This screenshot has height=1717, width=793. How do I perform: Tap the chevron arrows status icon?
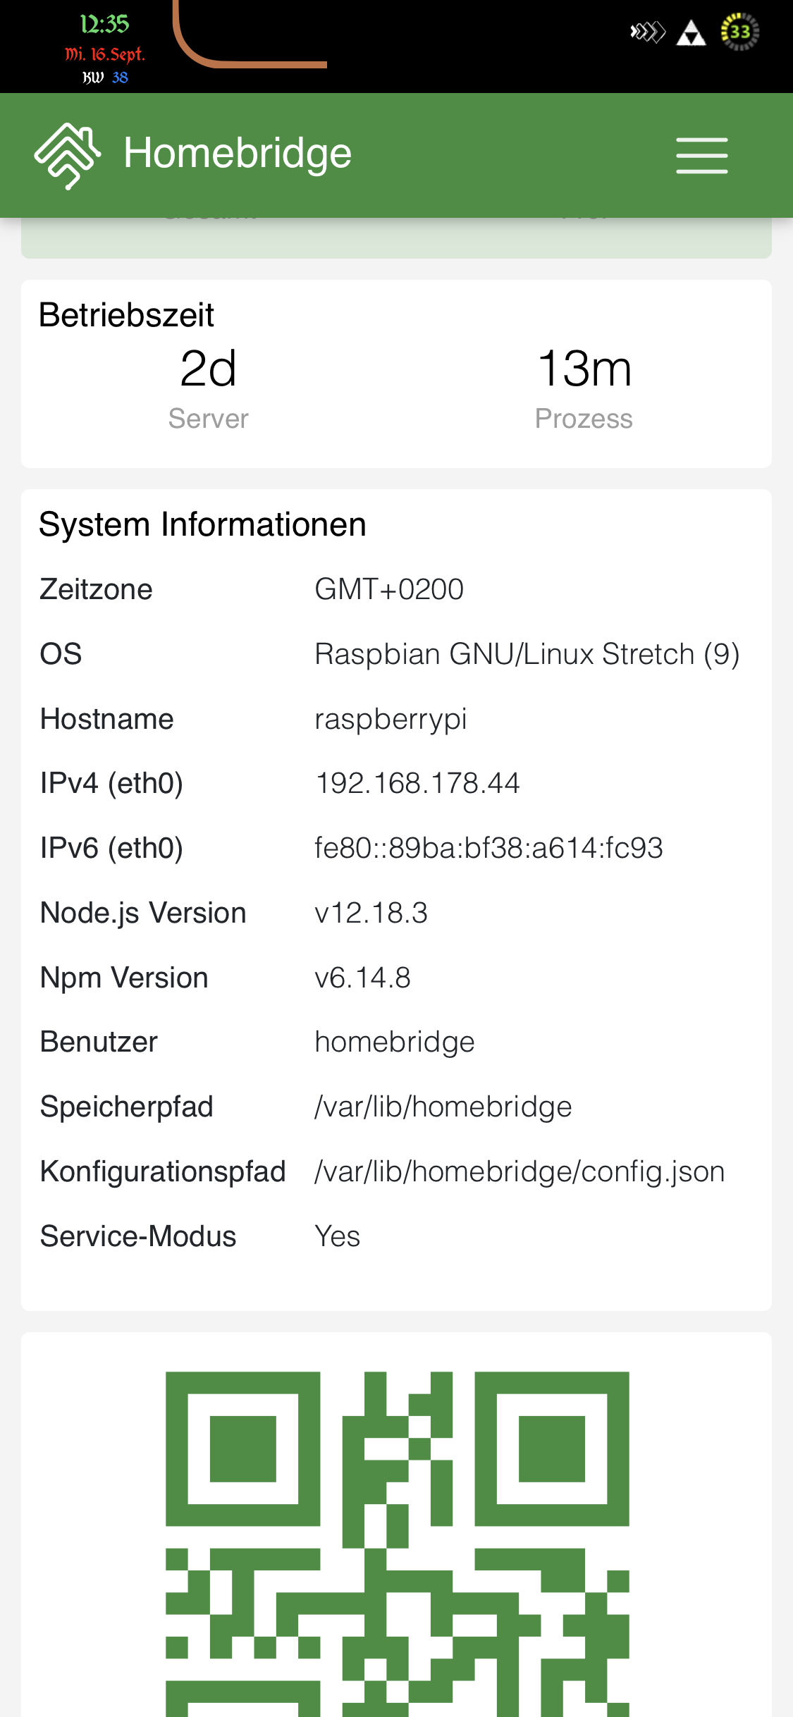[x=647, y=32]
